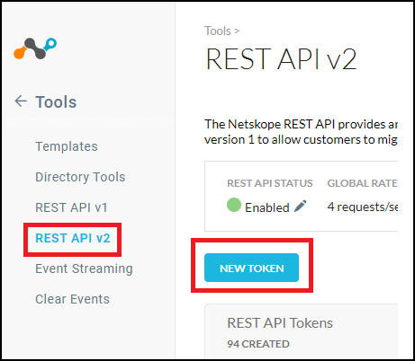Open Directory Tools in the sidebar
Image resolution: width=415 pixels, height=361 pixels.
click(x=80, y=177)
